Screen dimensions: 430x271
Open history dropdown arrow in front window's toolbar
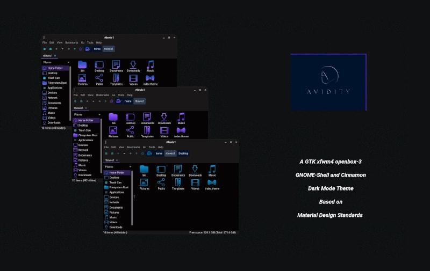[x=124, y=153]
